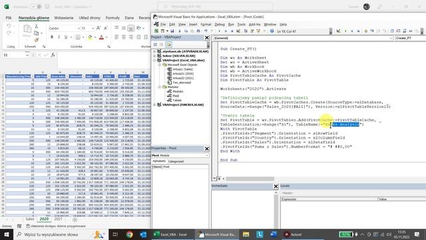Click the Find binoculars icon in VBA toolbar
Screen dimensions: 426x240
198,31
